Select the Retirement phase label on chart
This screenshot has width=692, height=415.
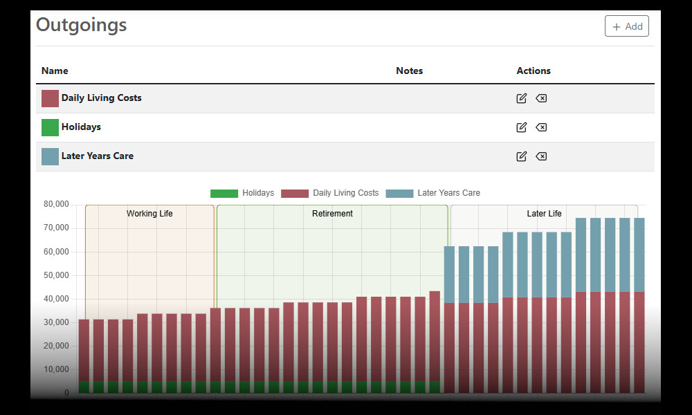point(332,214)
